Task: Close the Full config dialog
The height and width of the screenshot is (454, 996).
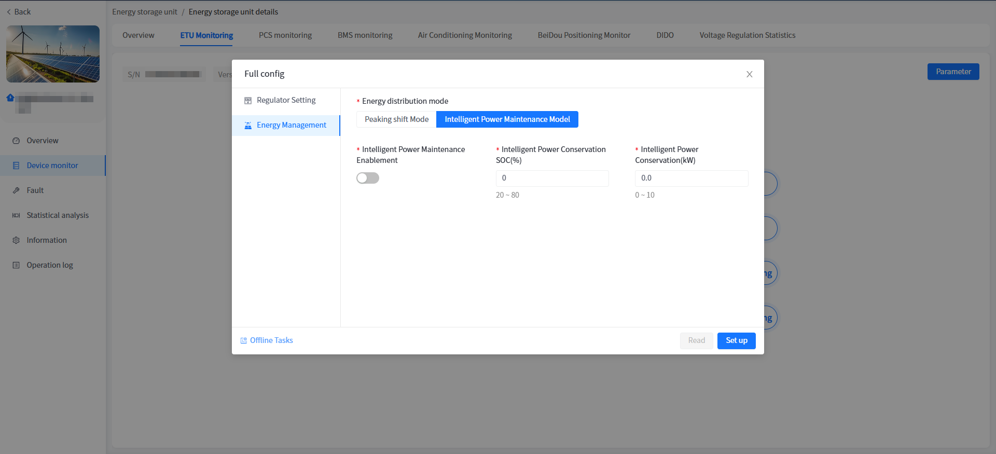Action: (749, 74)
